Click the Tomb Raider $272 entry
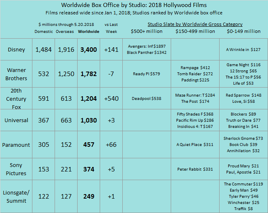Screen dimensions: 268x213 [195, 74]
